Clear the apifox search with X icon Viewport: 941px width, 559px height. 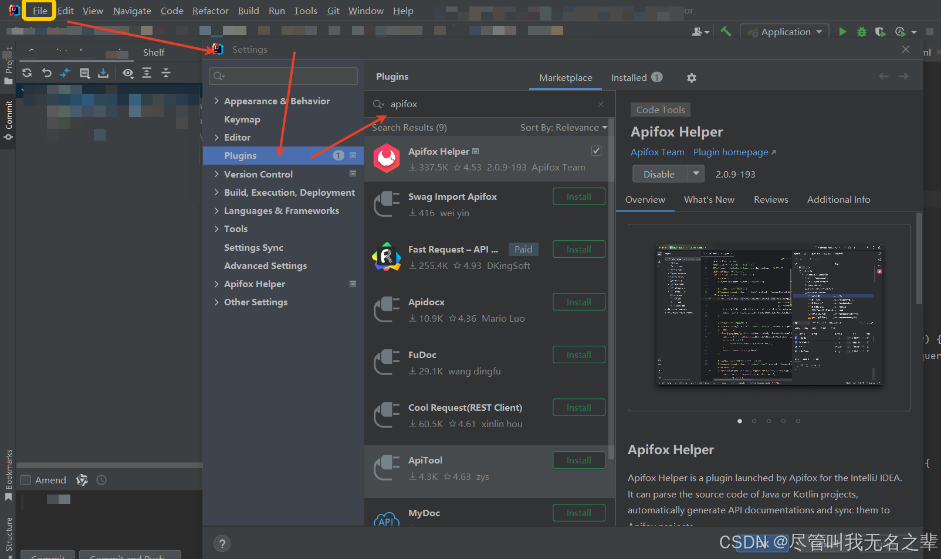601,104
